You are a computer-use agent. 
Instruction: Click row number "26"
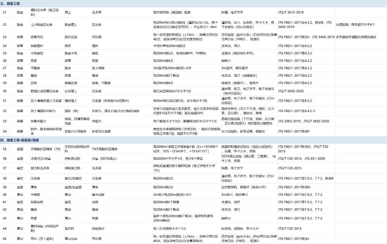tap(5, 61)
